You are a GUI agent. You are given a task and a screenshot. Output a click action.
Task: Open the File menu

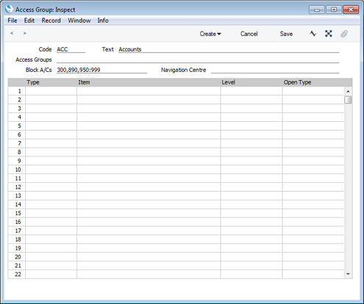tap(13, 21)
